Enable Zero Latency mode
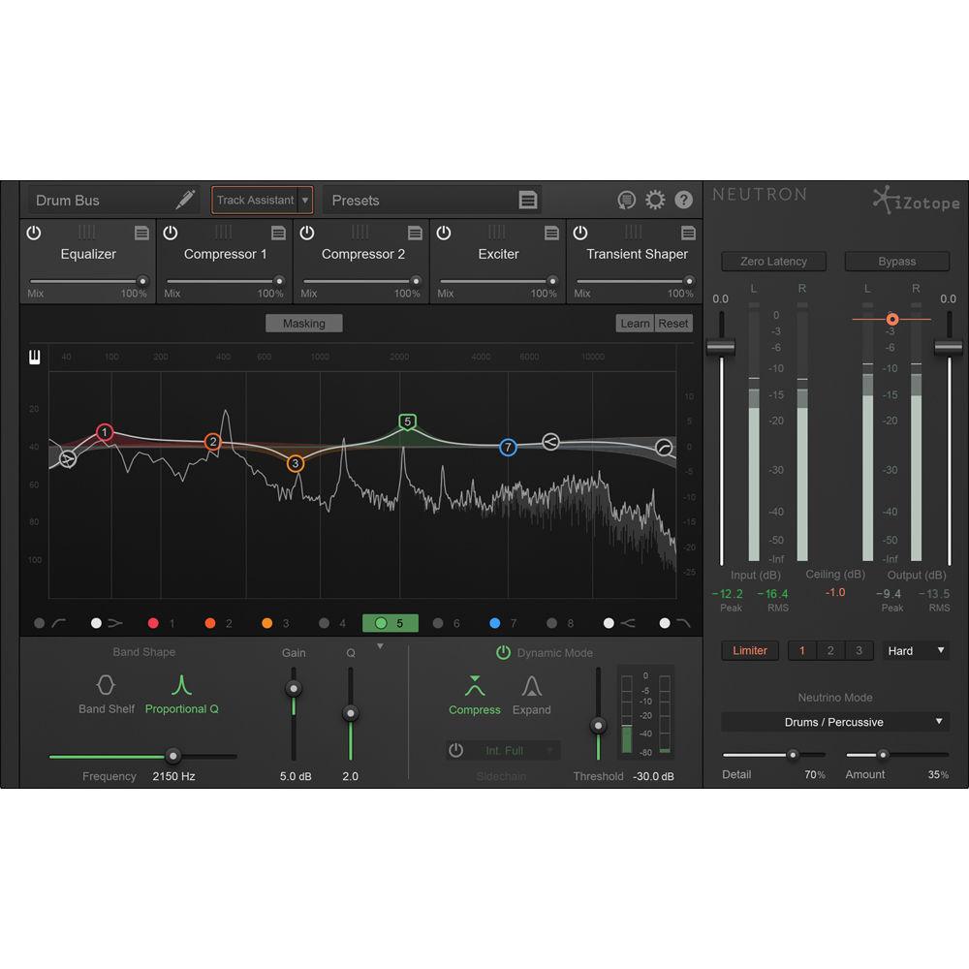 point(773,261)
